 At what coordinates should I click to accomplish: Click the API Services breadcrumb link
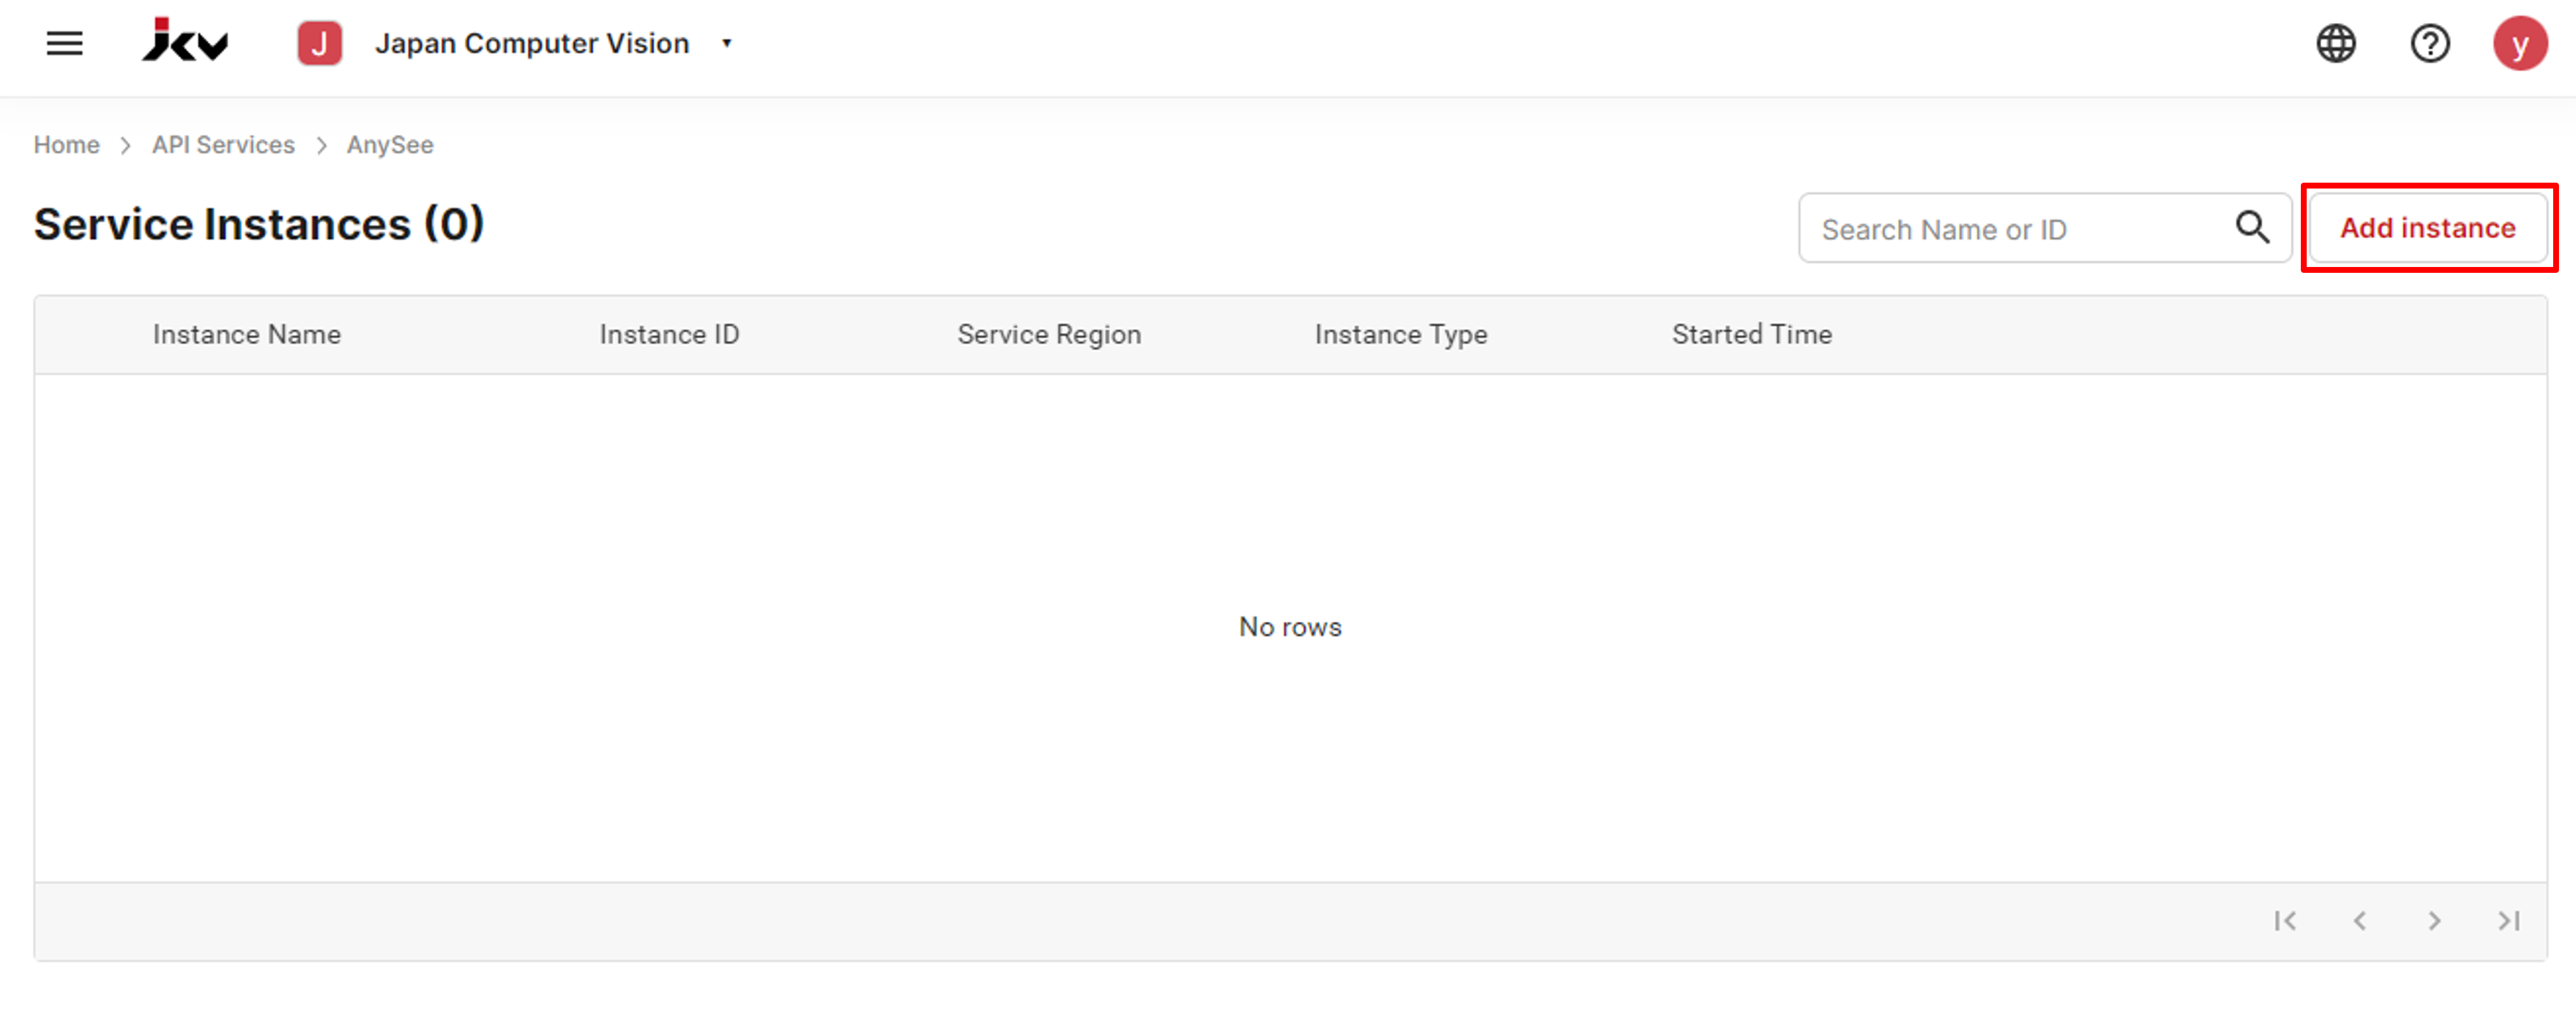coord(222,145)
